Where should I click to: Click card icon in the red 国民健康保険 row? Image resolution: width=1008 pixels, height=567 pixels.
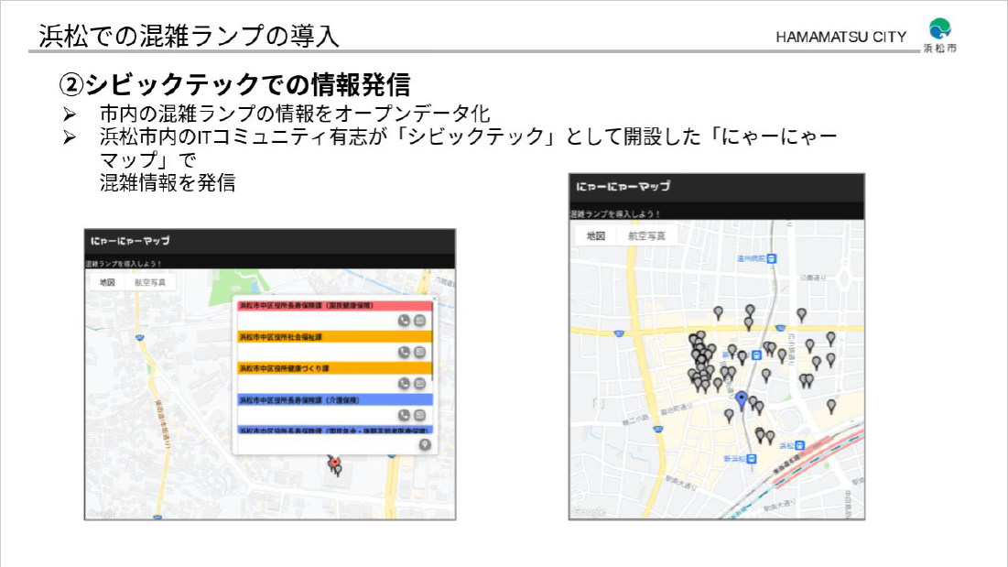click(x=419, y=321)
